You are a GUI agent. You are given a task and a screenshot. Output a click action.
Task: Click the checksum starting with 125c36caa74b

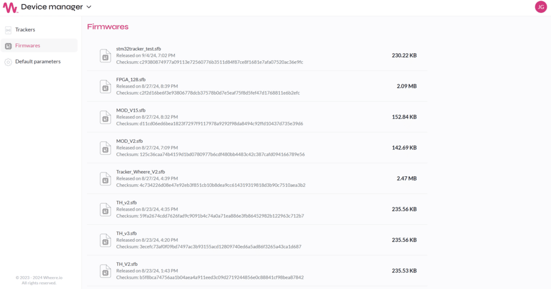pyautogui.click(x=210, y=154)
